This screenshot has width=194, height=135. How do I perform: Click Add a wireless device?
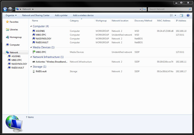[x=83, y=15]
